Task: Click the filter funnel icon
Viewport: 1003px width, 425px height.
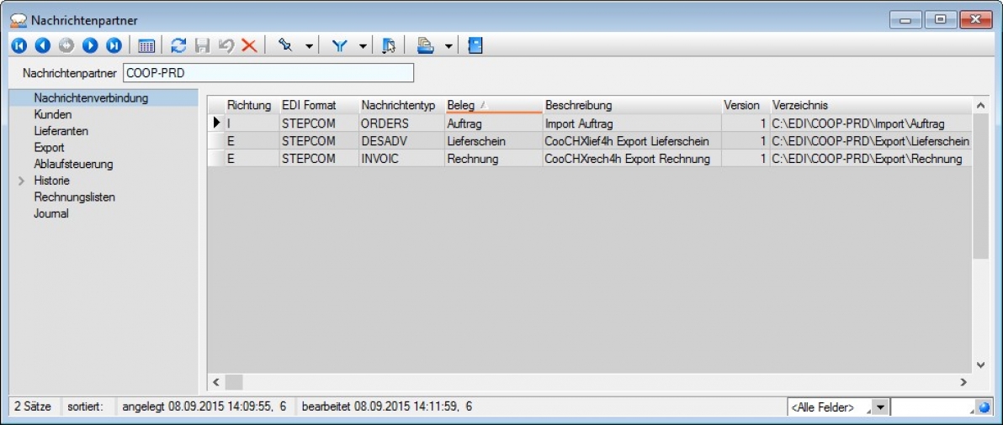Action: [x=339, y=46]
